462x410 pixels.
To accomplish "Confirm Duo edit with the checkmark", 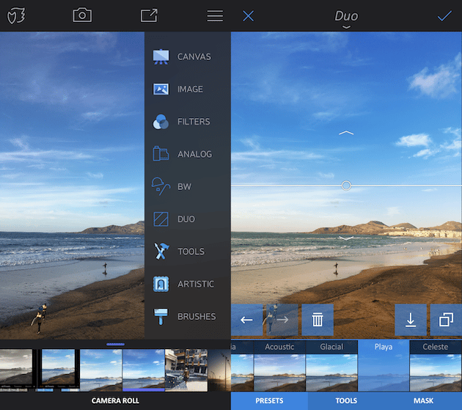I will click(x=444, y=16).
